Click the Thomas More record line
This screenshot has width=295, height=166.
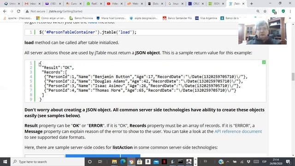[x=140, y=90]
